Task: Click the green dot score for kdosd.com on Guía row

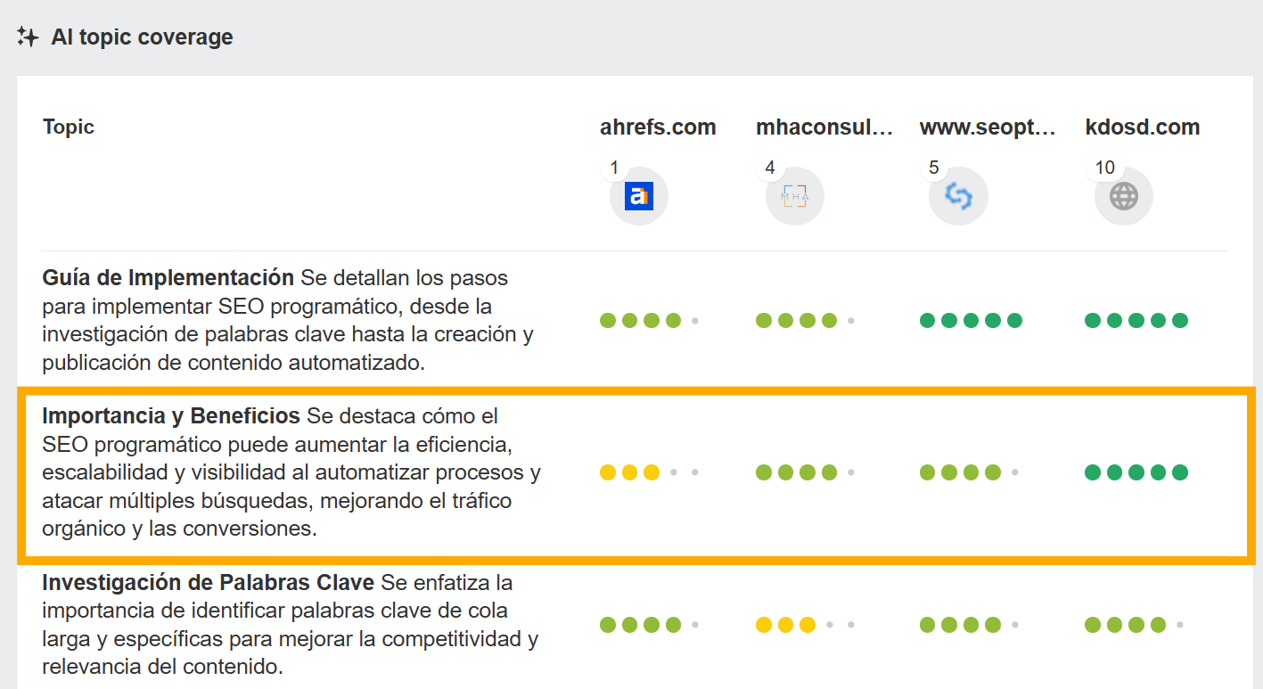Action: click(x=1136, y=320)
